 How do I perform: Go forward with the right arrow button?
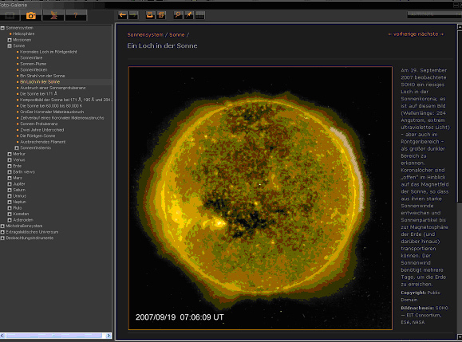[x=133, y=15]
